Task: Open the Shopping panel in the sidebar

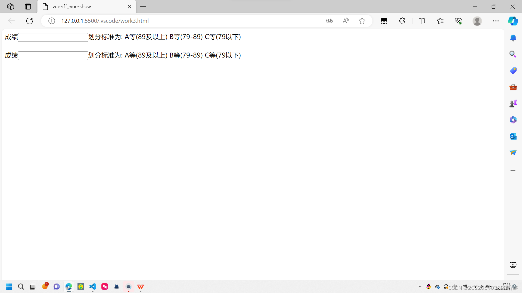Action: [513, 71]
